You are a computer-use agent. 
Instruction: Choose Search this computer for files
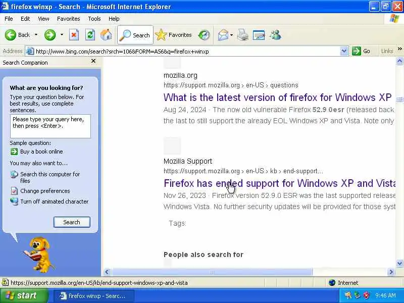click(50, 177)
